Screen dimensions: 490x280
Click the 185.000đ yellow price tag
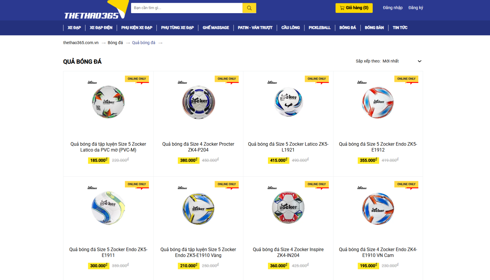pyautogui.click(x=99, y=160)
